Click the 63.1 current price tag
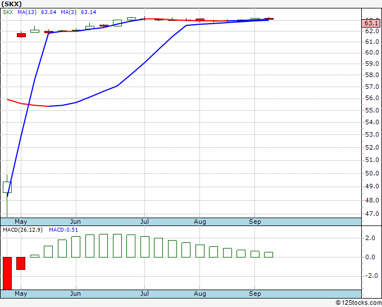 tap(371, 22)
